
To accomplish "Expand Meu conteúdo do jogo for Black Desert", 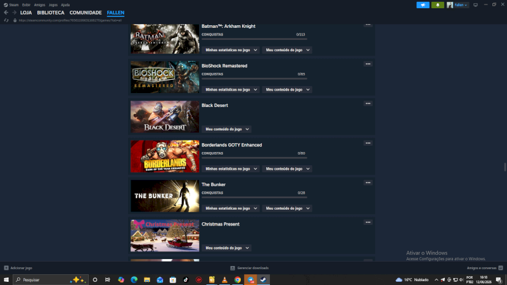I will coord(227,129).
